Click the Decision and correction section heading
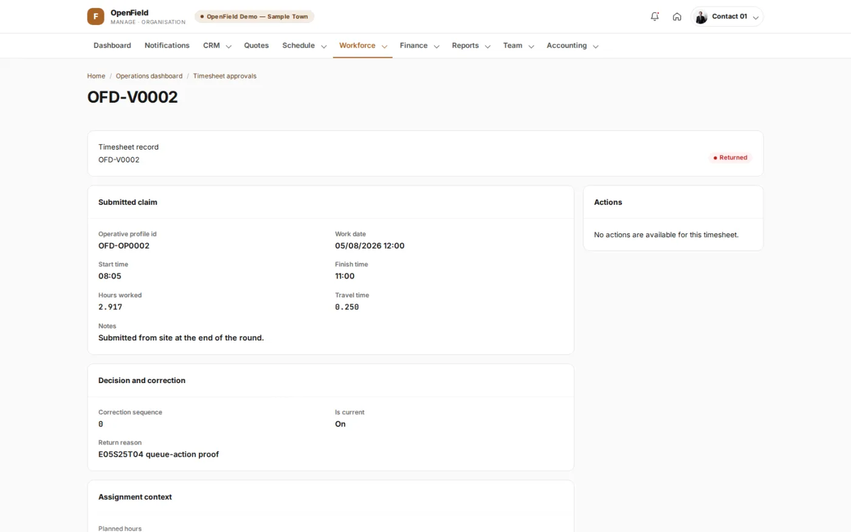Screen dimensions: 851x532 pos(142,381)
